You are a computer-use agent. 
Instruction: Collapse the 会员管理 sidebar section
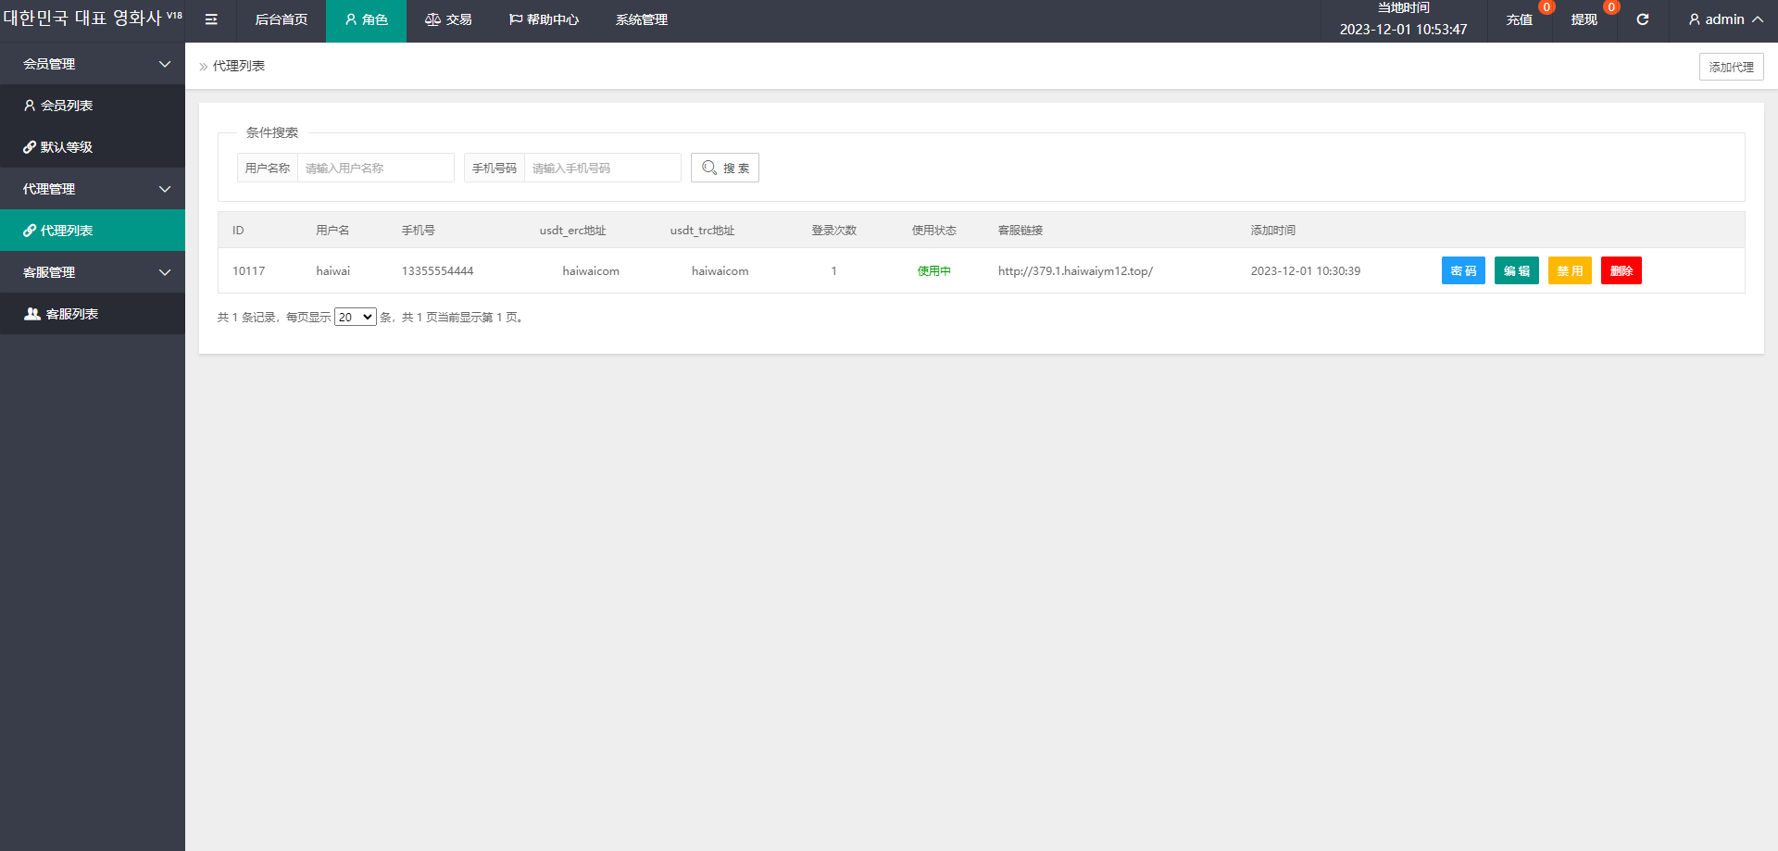click(x=93, y=64)
